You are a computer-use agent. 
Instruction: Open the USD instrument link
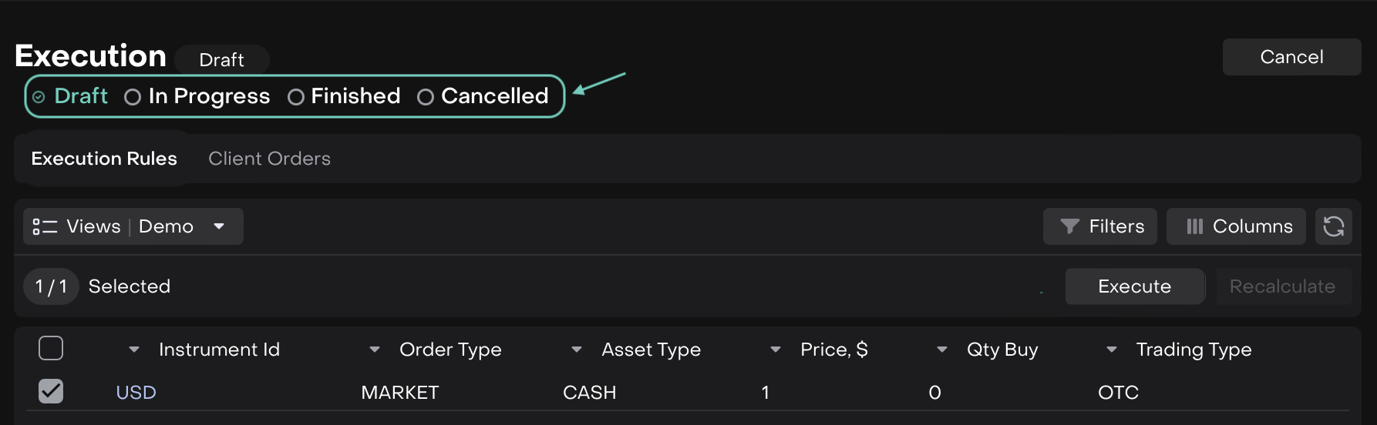click(136, 393)
